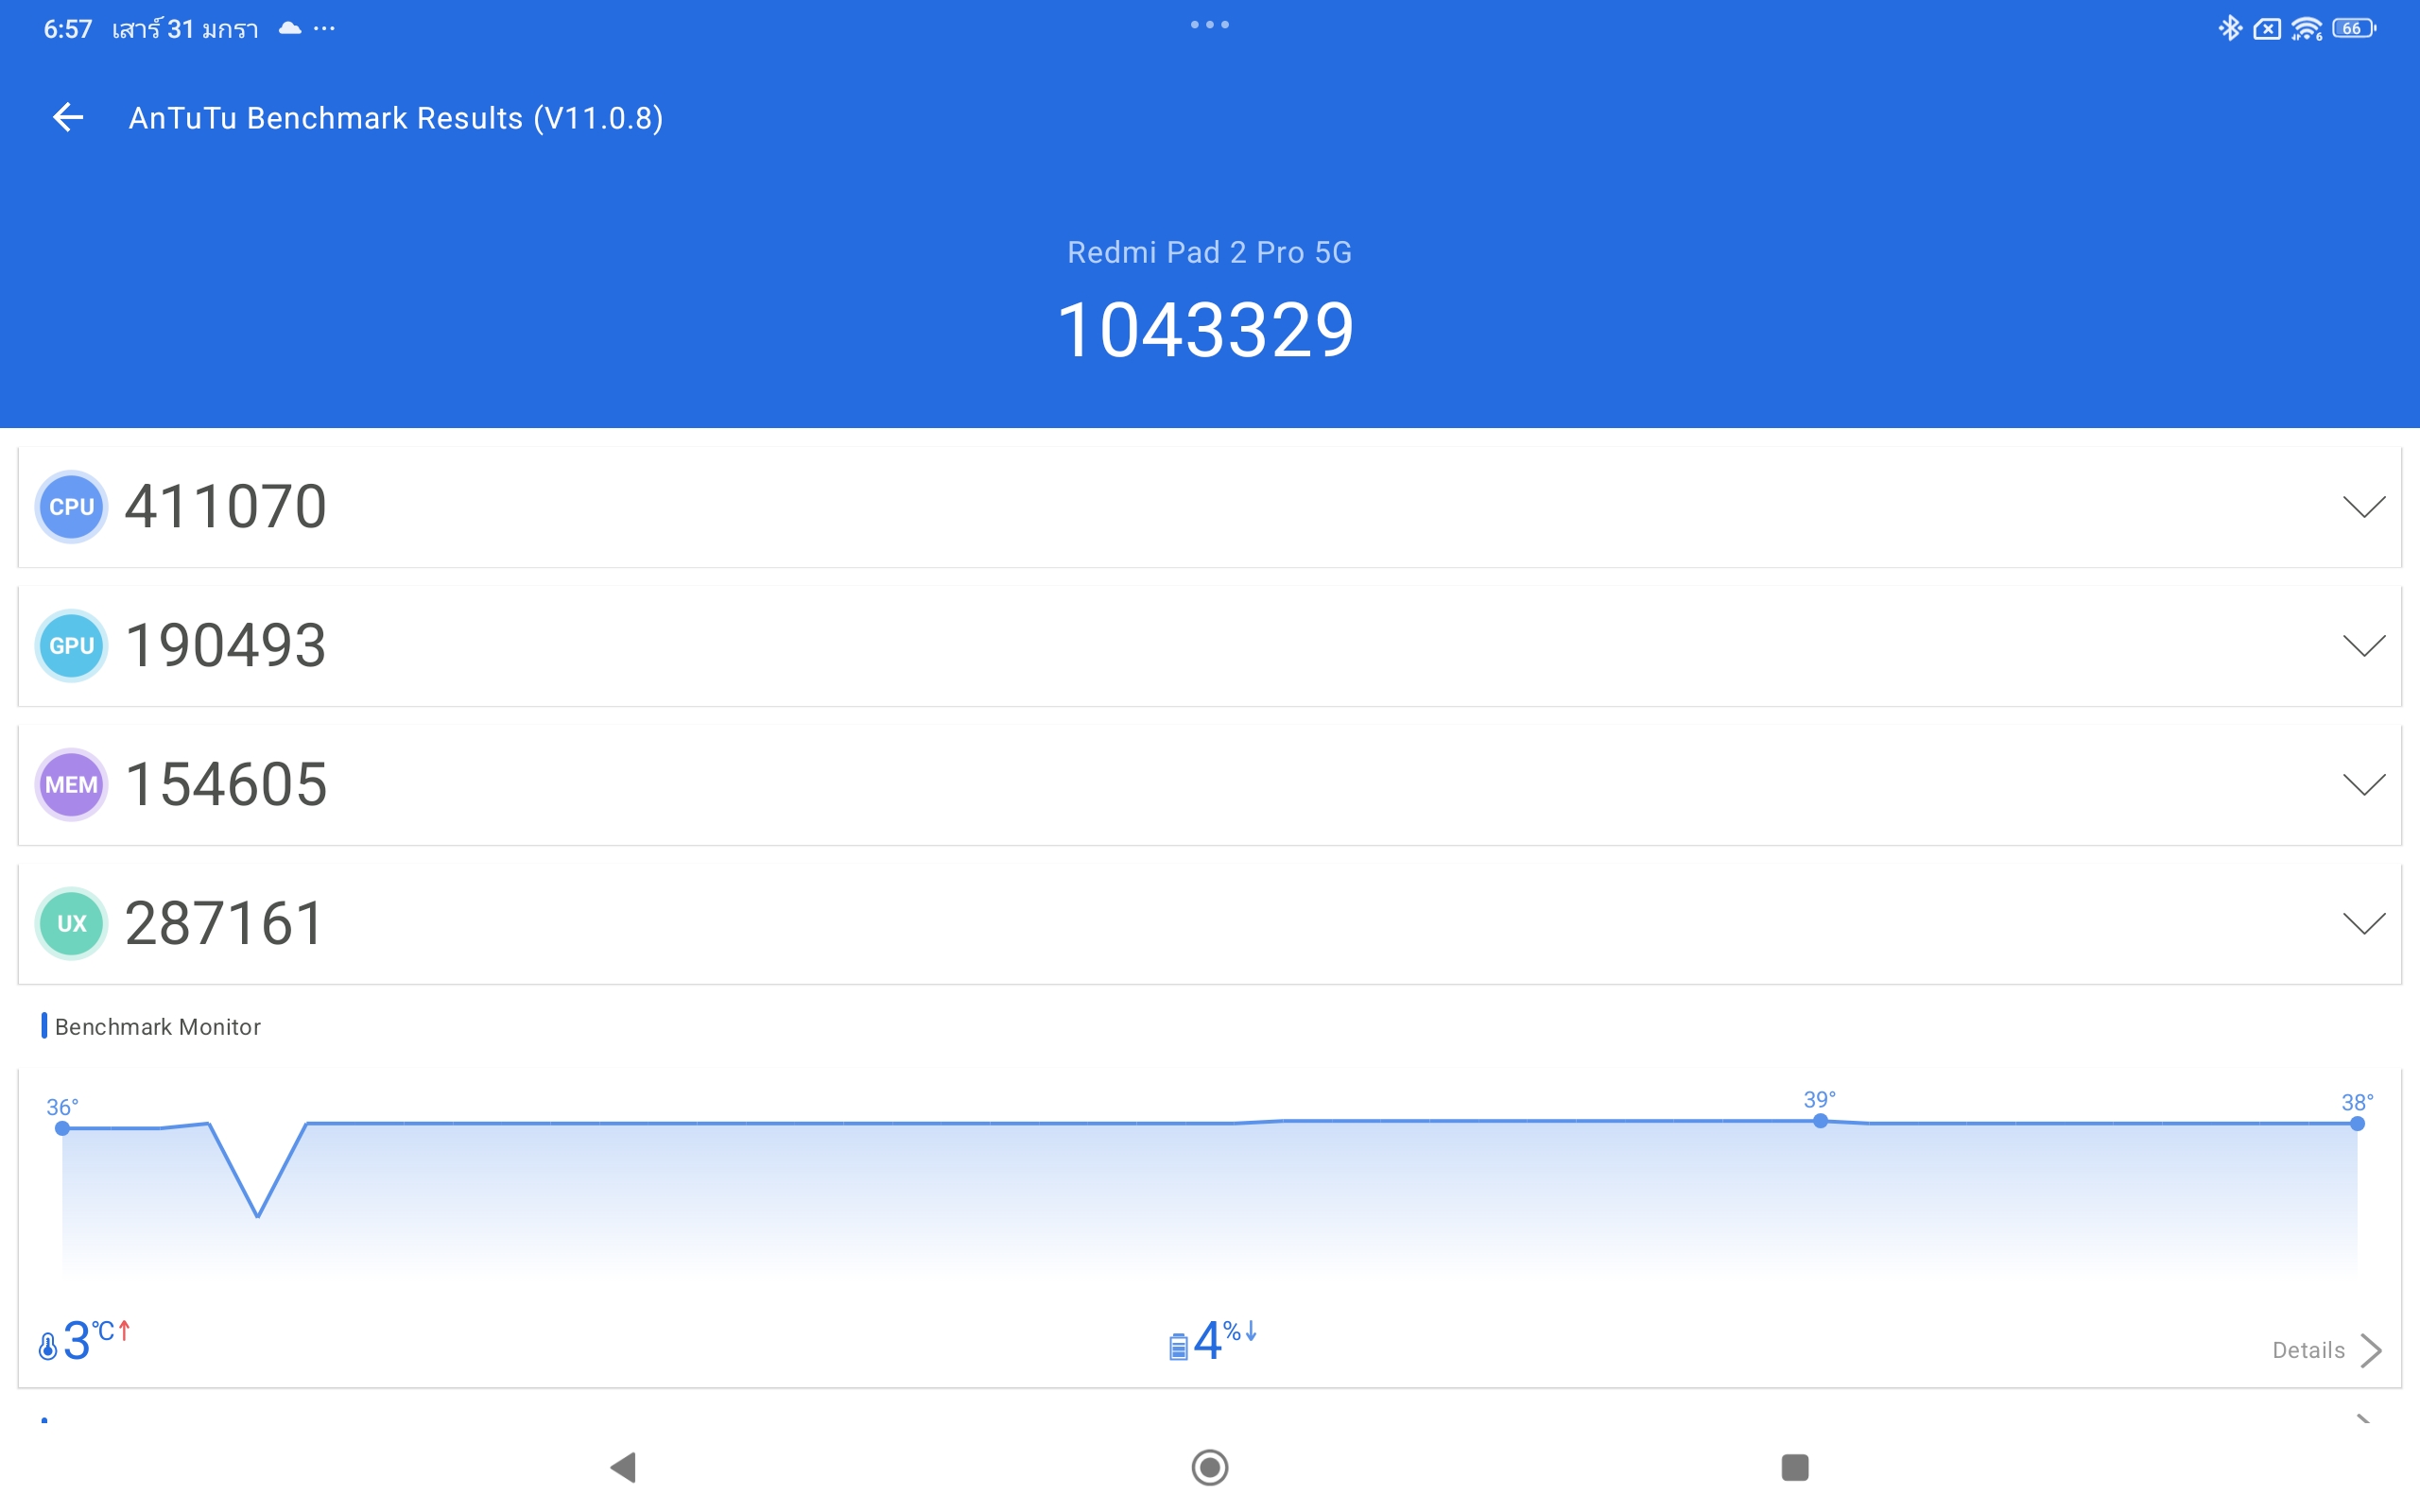Tap the thermometer temperature rise icon

click(x=48, y=1346)
